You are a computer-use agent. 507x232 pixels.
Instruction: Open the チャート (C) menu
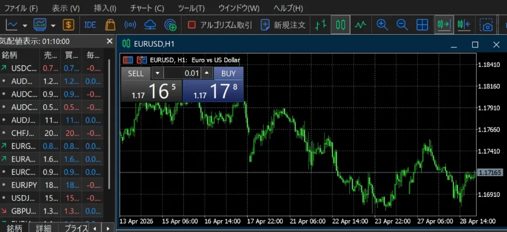[147, 8]
